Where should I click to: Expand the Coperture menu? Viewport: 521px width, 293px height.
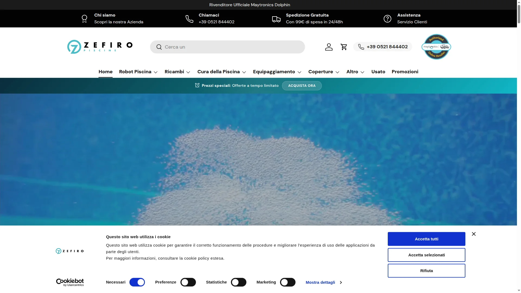click(x=324, y=72)
